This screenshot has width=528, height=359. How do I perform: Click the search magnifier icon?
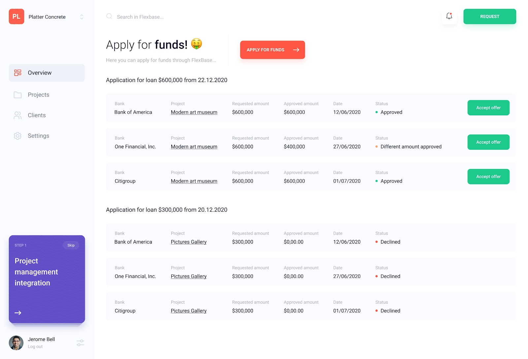click(x=109, y=16)
